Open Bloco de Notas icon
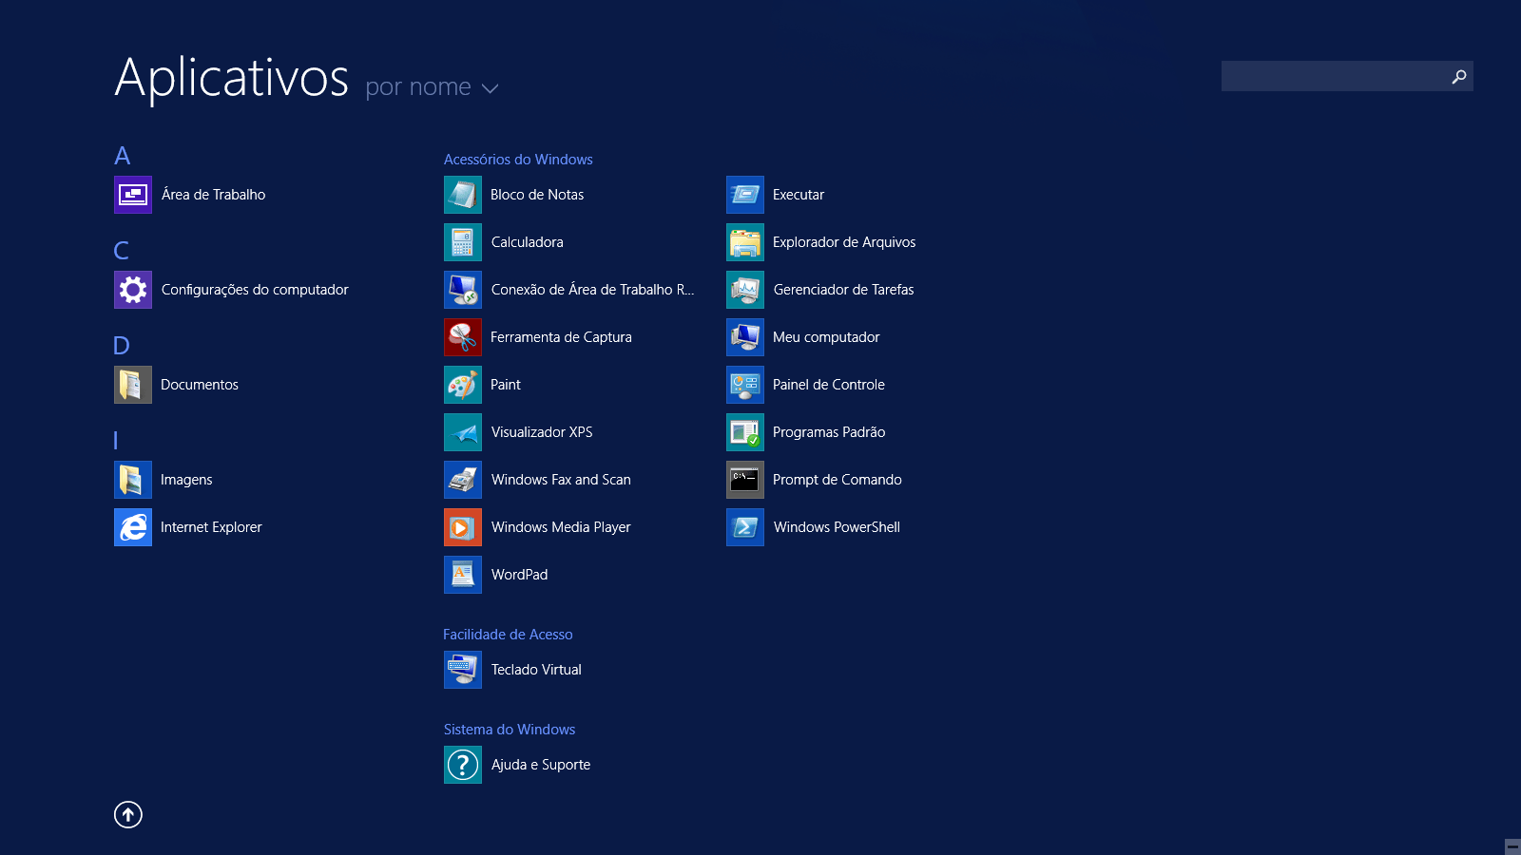This screenshot has height=855, width=1521. [463, 195]
